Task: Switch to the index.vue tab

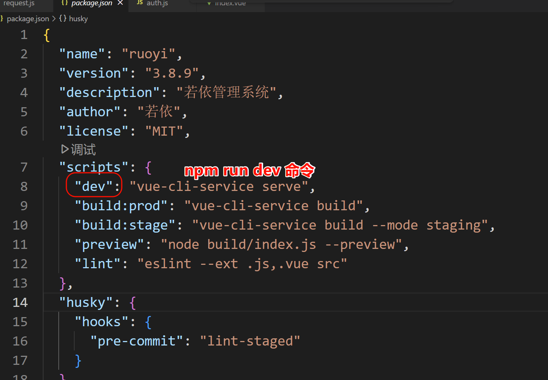Action: pos(230,3)
